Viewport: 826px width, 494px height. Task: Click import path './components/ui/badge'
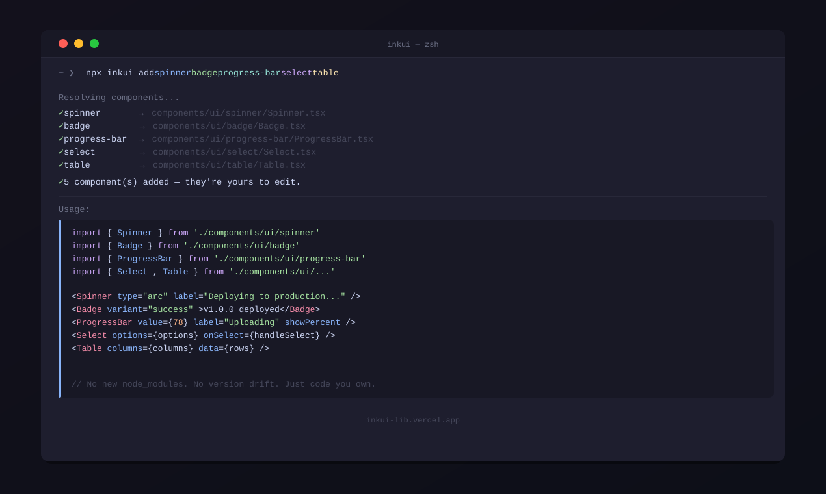pos(241,246)
